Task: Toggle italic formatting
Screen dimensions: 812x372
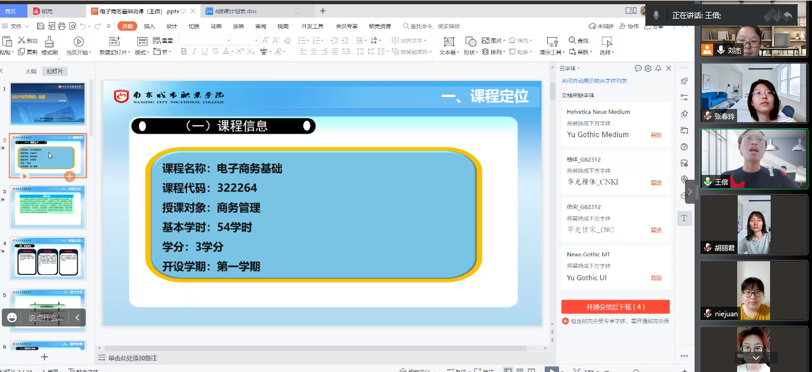Action: tap(194, 52)
